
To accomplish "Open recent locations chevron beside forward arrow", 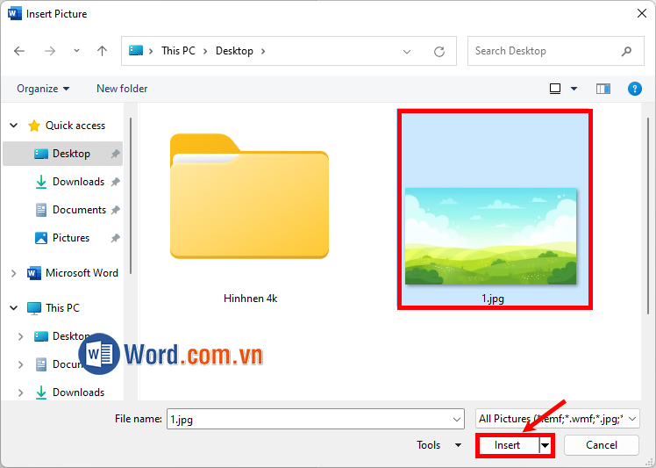I will [76, 51].
